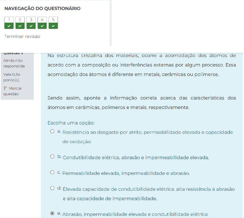Open question 3 from quiz navigation
This screenshot has width=244, height=218.
(x=31, y=20)
